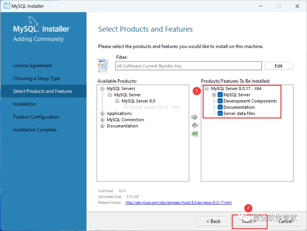This screenshot has height=231, width=307.
Task: Collapse the MySQL Server subnode
Action: point(110,95)
